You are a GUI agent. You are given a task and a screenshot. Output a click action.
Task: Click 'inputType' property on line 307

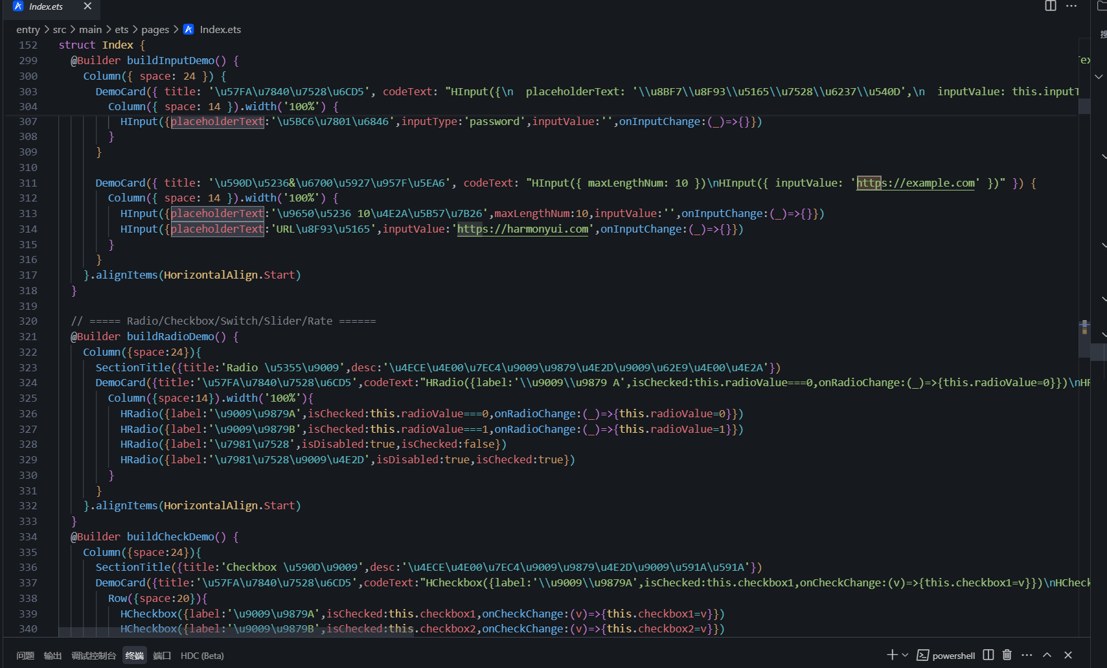[429, 121]
